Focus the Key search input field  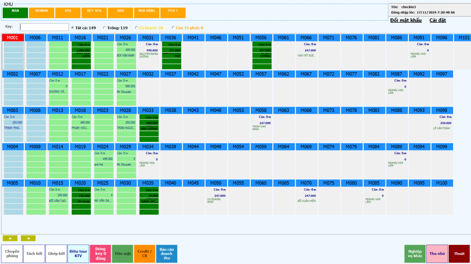point(44,27)
